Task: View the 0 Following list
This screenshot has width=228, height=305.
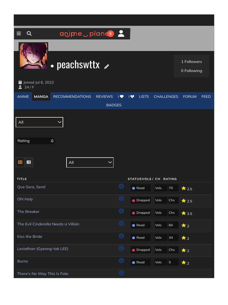Action: pyautogui.click(x=191, y=71)
